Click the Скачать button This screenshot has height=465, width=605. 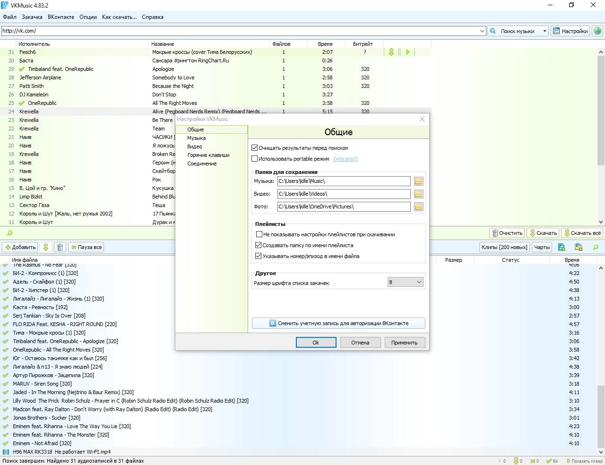click(543, 233)
